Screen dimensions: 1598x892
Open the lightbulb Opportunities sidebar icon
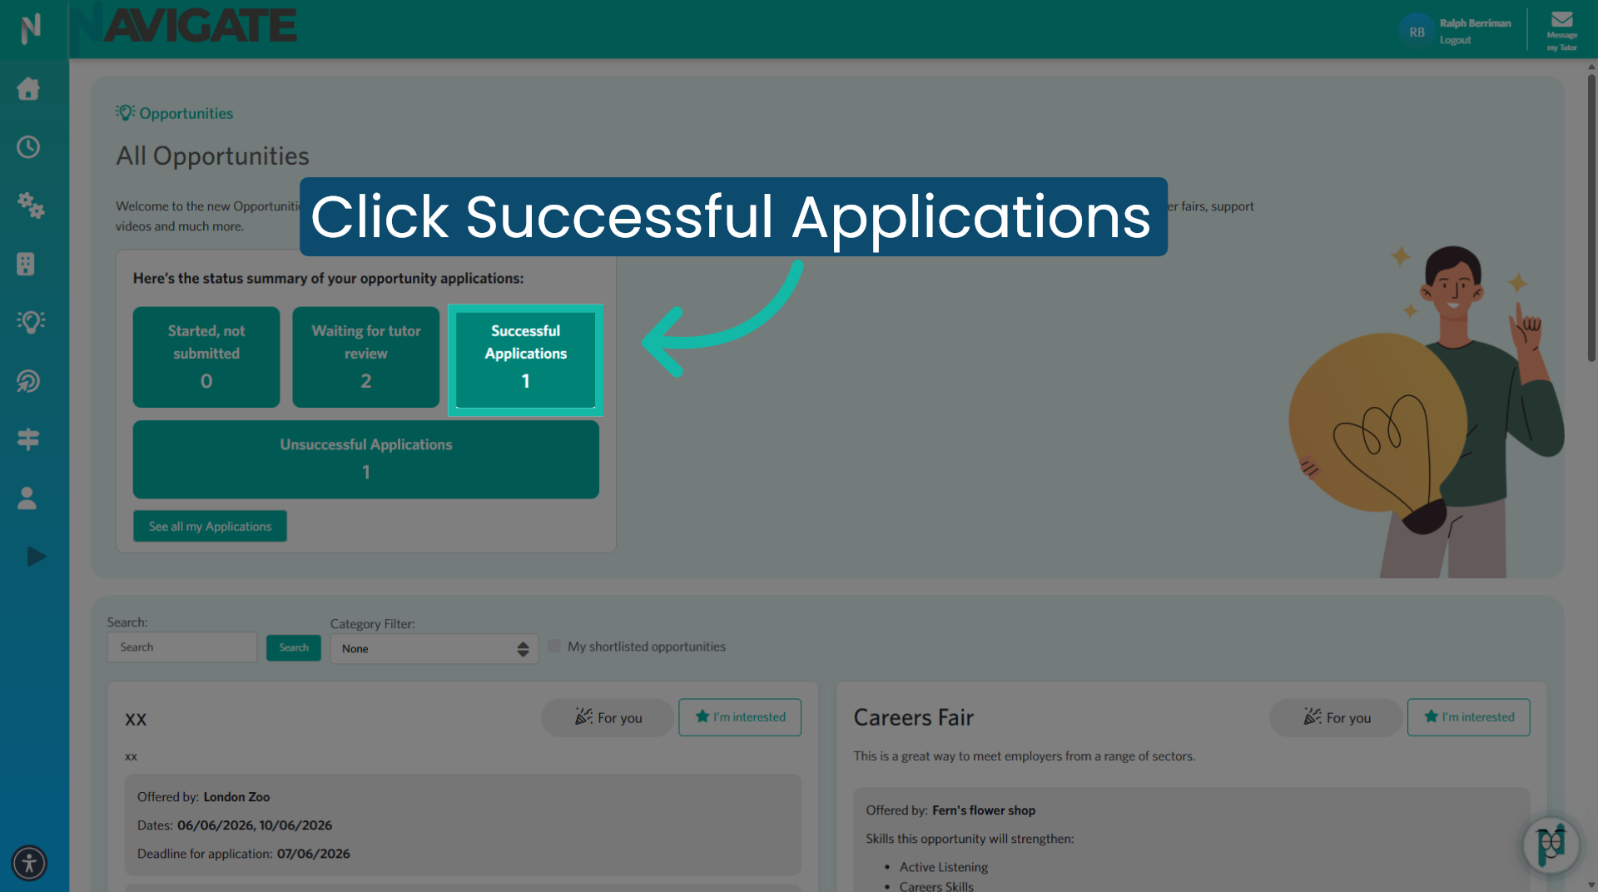31,322
